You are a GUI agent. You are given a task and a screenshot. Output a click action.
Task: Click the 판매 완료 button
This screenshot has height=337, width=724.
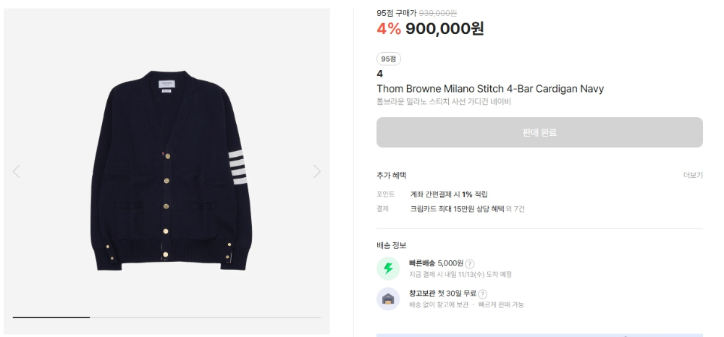coord(539,132)
